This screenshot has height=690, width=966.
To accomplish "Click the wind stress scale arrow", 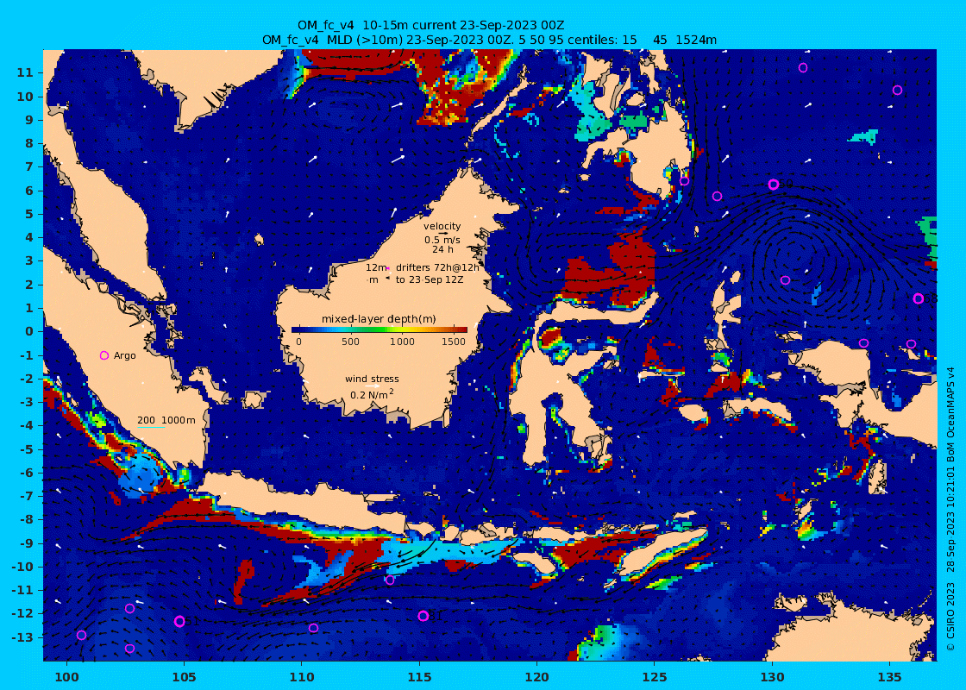I will click(x=372, y=386).
